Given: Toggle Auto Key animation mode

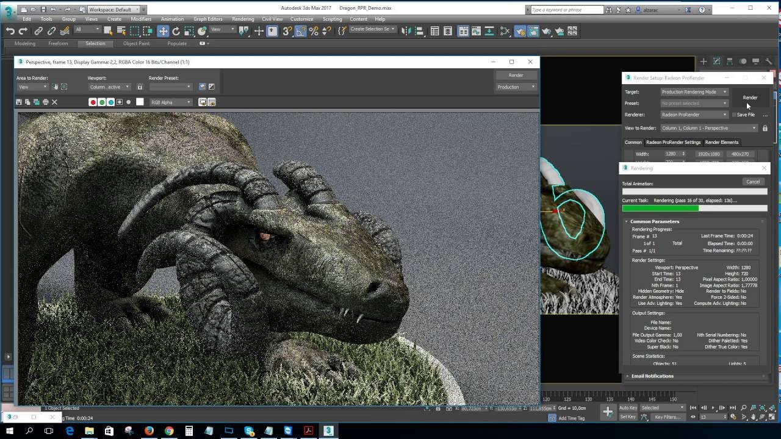Looking at the screenshot, I should point(628,408).
